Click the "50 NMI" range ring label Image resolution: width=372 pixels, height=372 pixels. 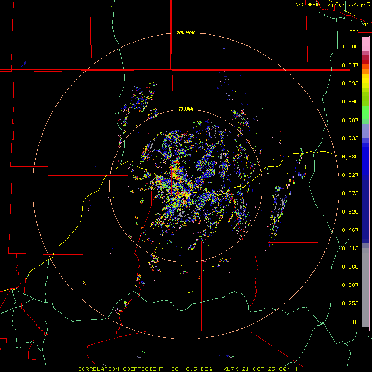(x=186, y=109)
